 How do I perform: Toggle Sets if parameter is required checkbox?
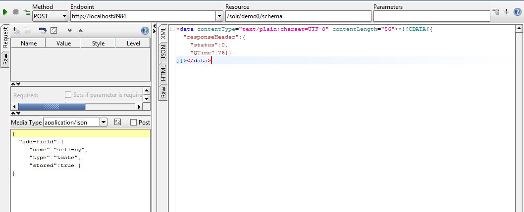(68, 95)
